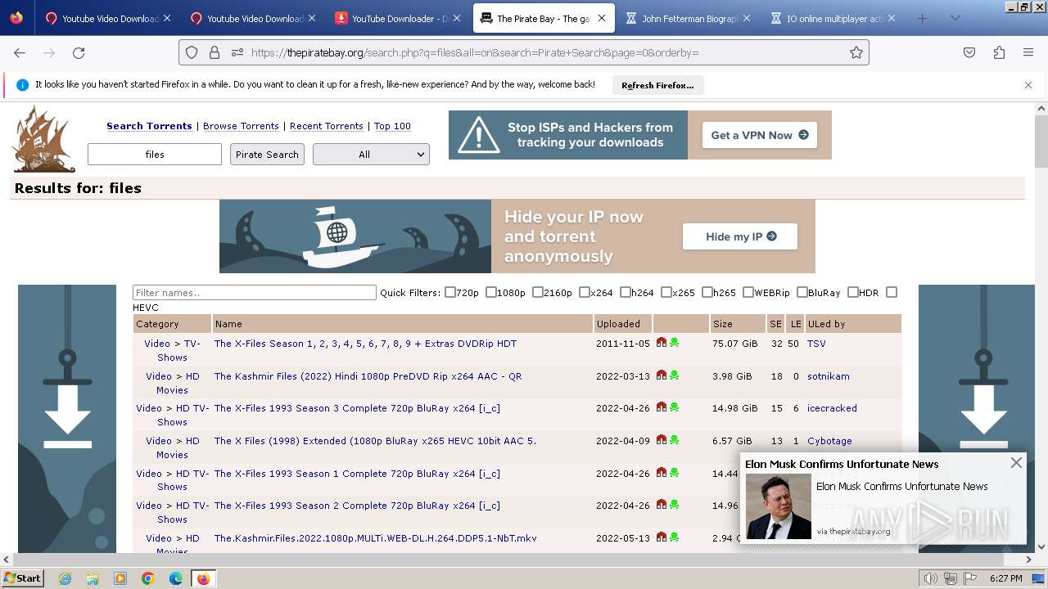Screen dimensions: 1048x589
Task: Toggle the HDR quick filter checkbox
Action: click(853, 292)
